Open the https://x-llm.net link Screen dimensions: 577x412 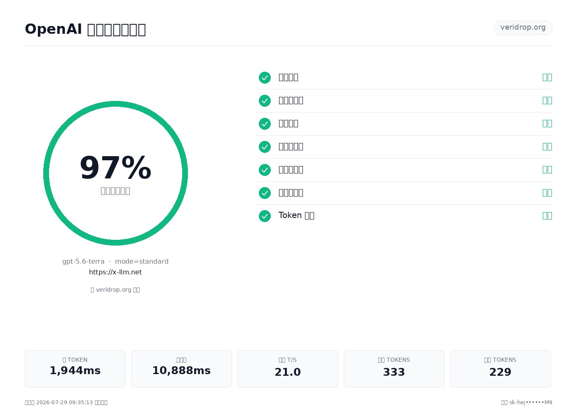coord(115,272)
